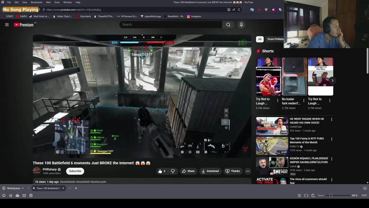Open the status bar mail icon

[24, 196]
